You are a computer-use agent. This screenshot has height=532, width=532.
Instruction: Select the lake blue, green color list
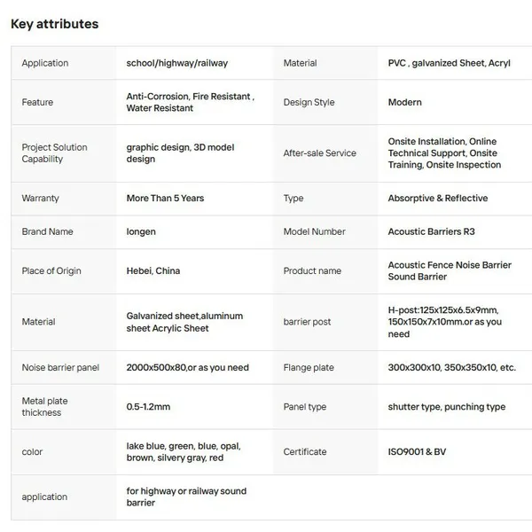click(184, 451)
